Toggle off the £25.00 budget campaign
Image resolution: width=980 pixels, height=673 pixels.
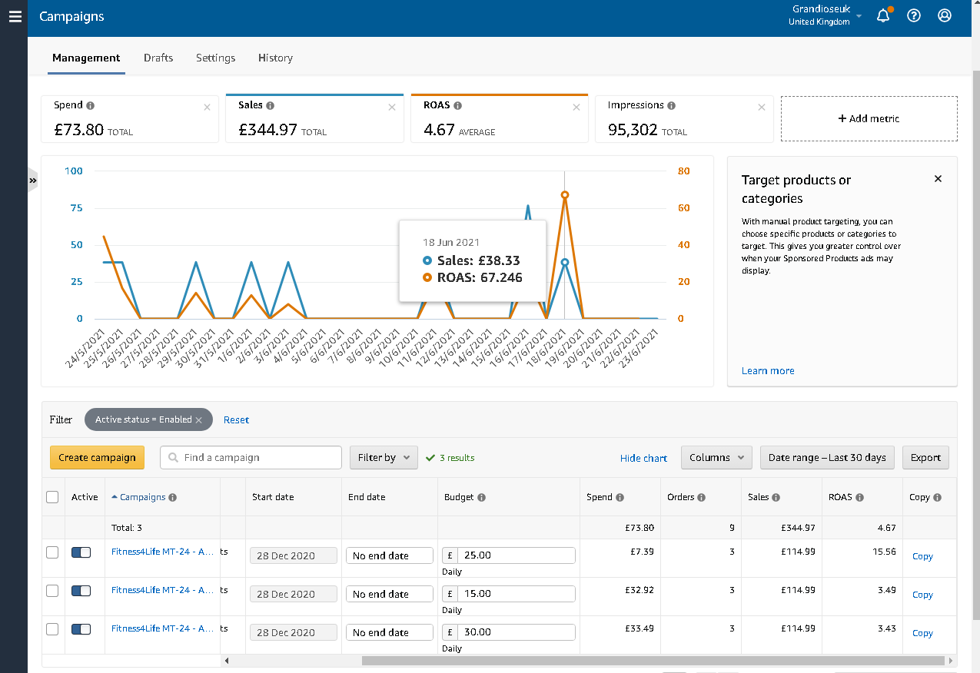tap(81, 552)
